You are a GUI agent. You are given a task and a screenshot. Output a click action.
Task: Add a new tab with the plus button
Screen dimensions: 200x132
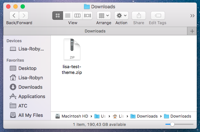click(192, 31)
